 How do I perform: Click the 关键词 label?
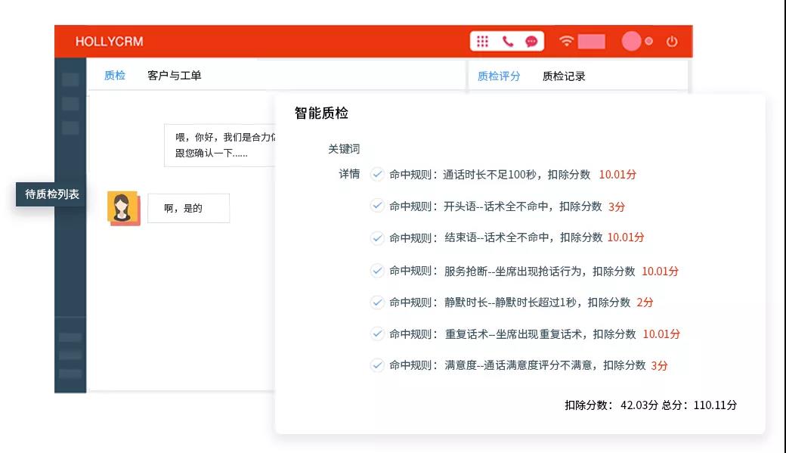[x=344, y=149]
